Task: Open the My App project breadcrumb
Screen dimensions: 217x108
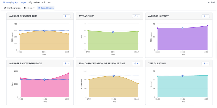Action: tap(19, 3)
